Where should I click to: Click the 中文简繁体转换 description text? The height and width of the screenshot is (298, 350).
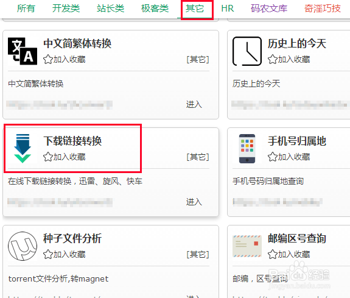click(36, 84)
